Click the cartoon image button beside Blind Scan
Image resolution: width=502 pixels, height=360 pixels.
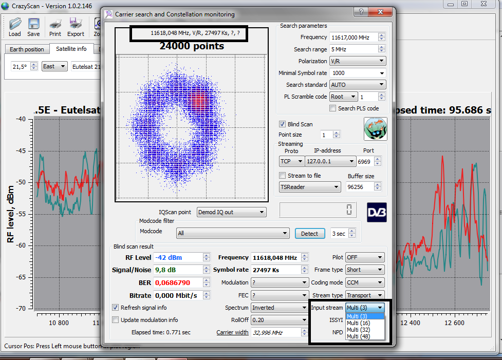tap(375, 128)
